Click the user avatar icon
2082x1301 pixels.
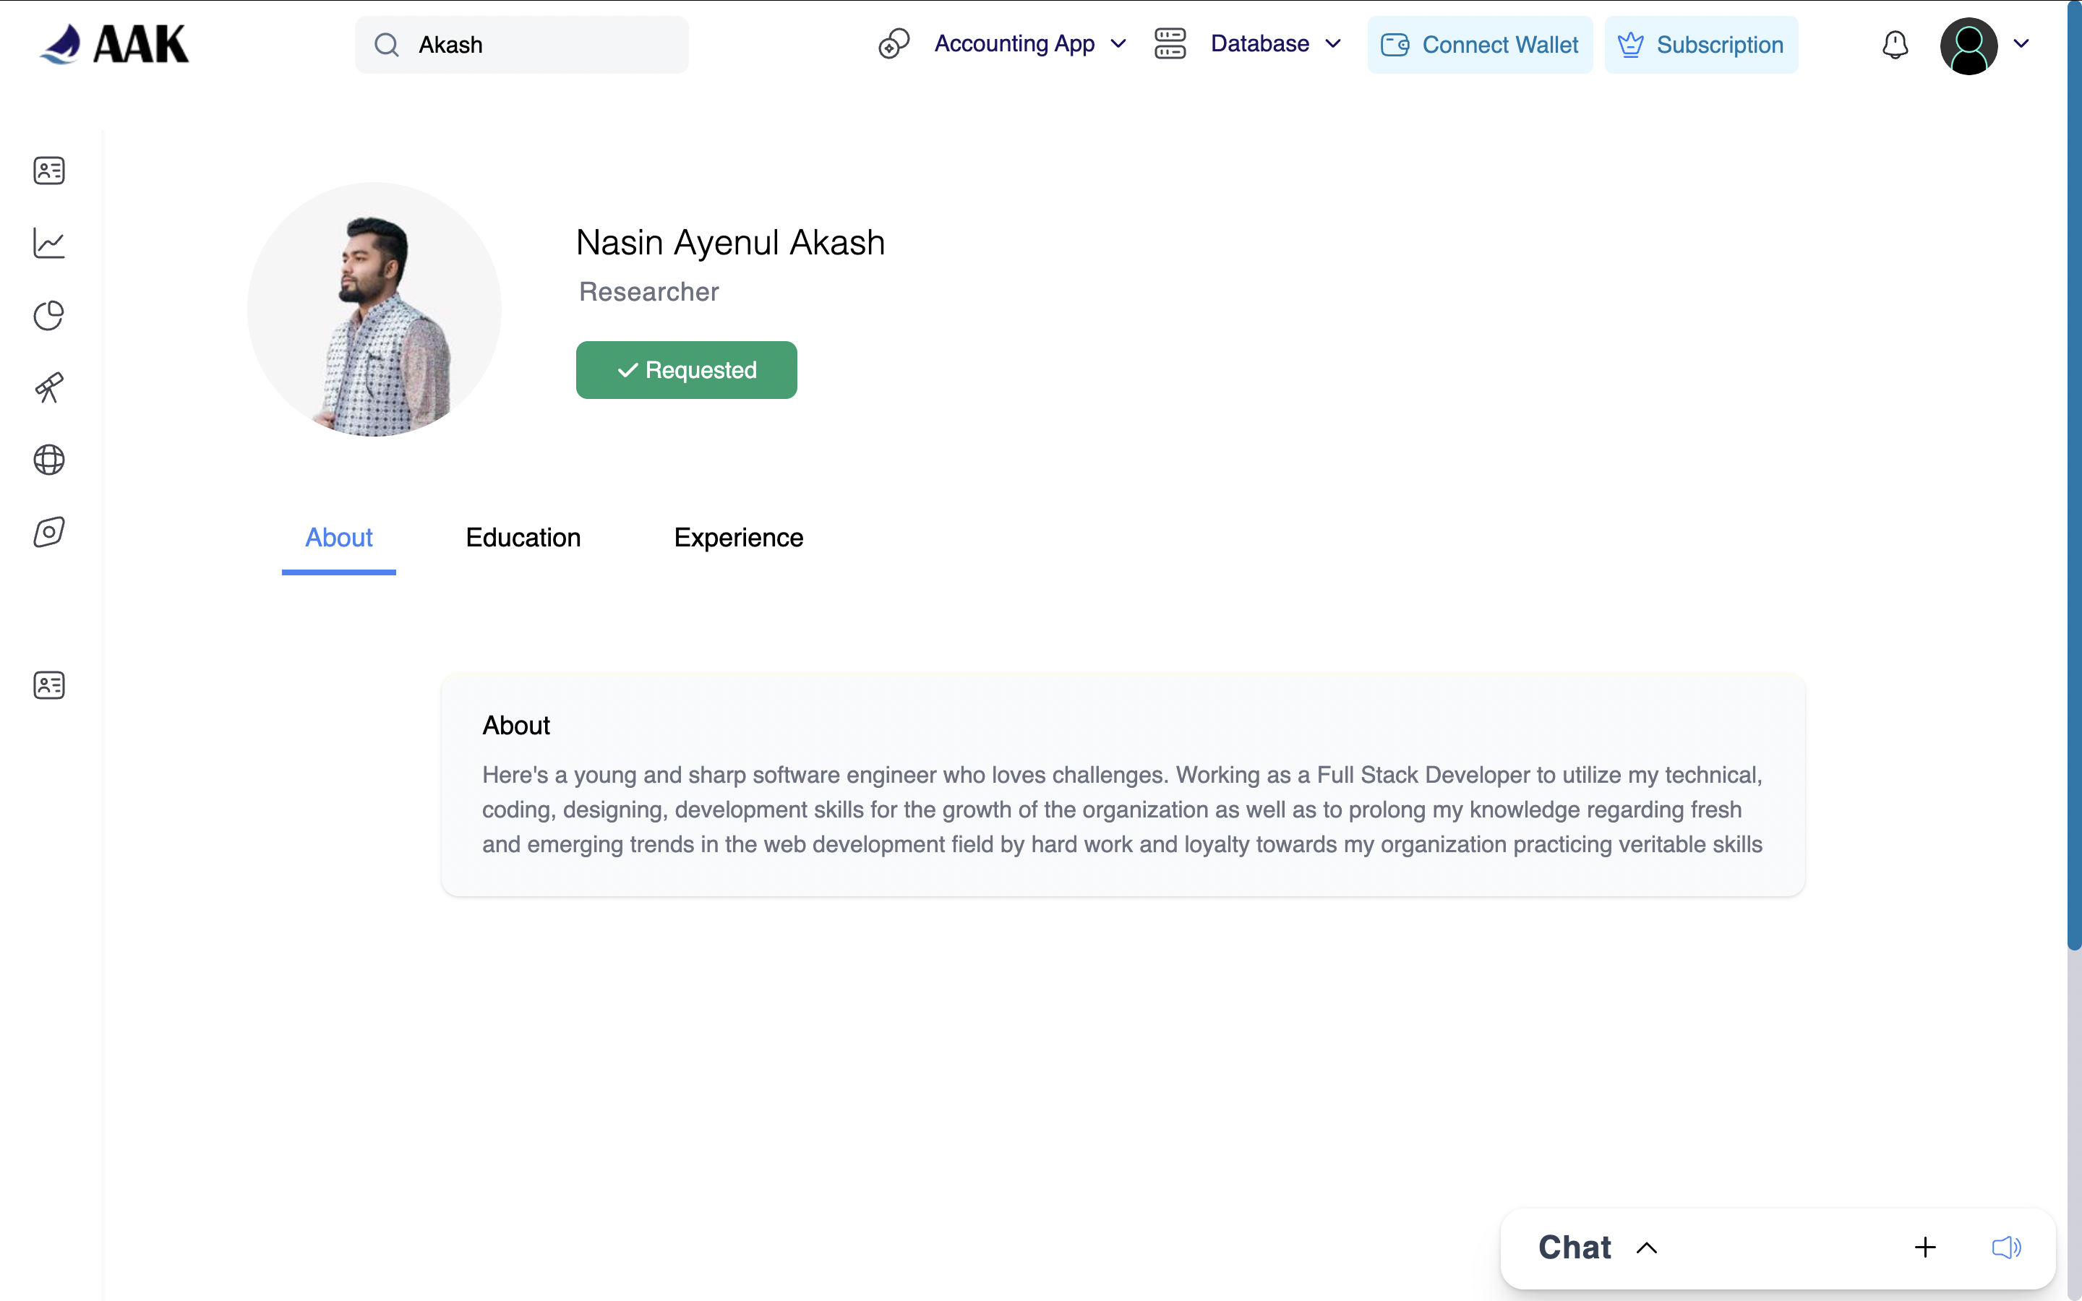[x=1968, y=46]
